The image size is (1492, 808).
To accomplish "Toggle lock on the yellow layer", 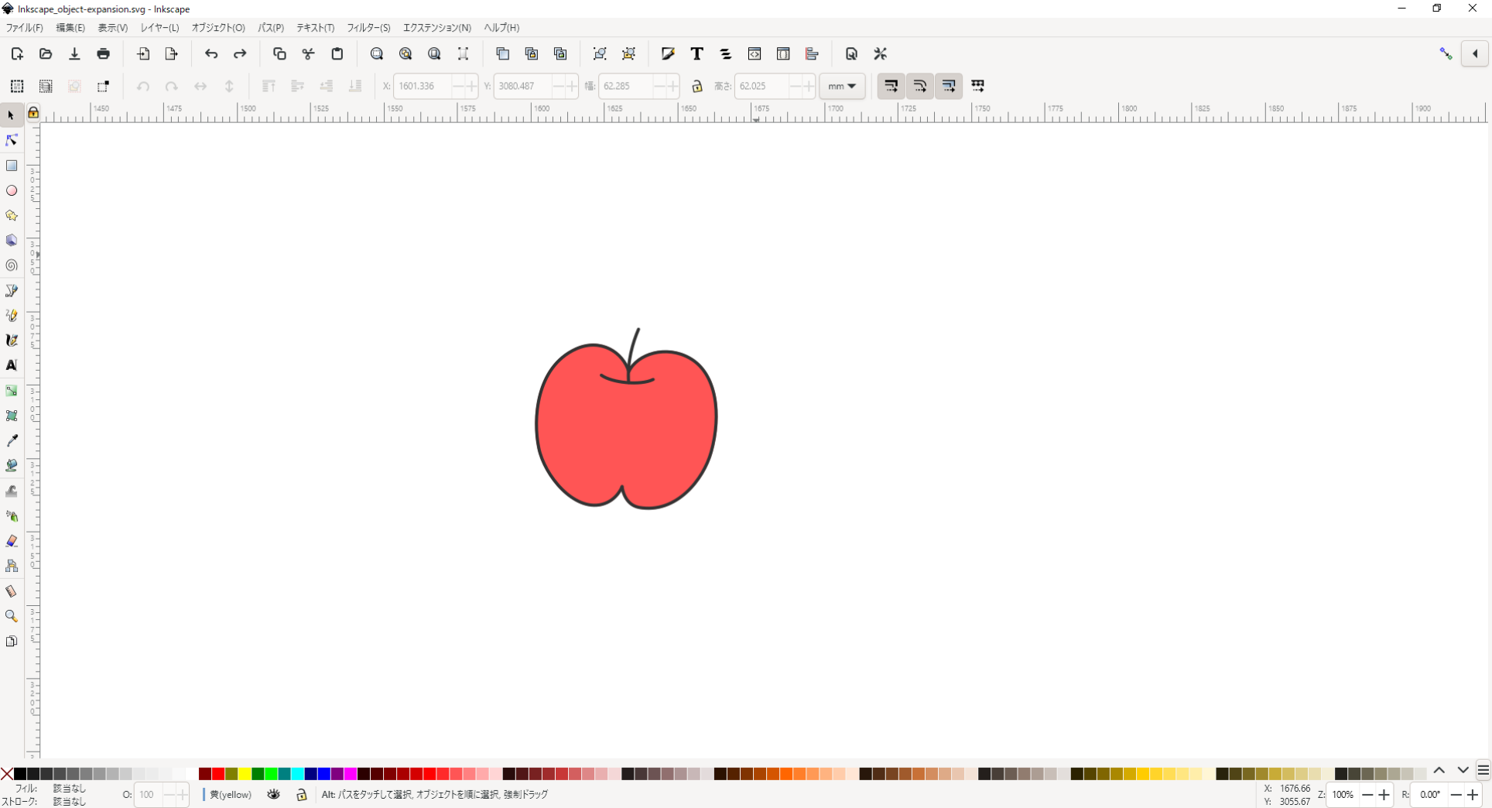I will [x=302, y=795].
